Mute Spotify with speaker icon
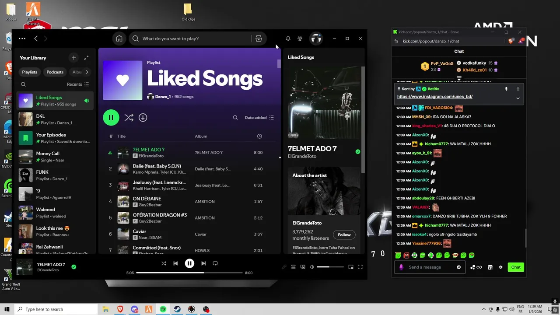The image size is (560, 315). [312, 267]
